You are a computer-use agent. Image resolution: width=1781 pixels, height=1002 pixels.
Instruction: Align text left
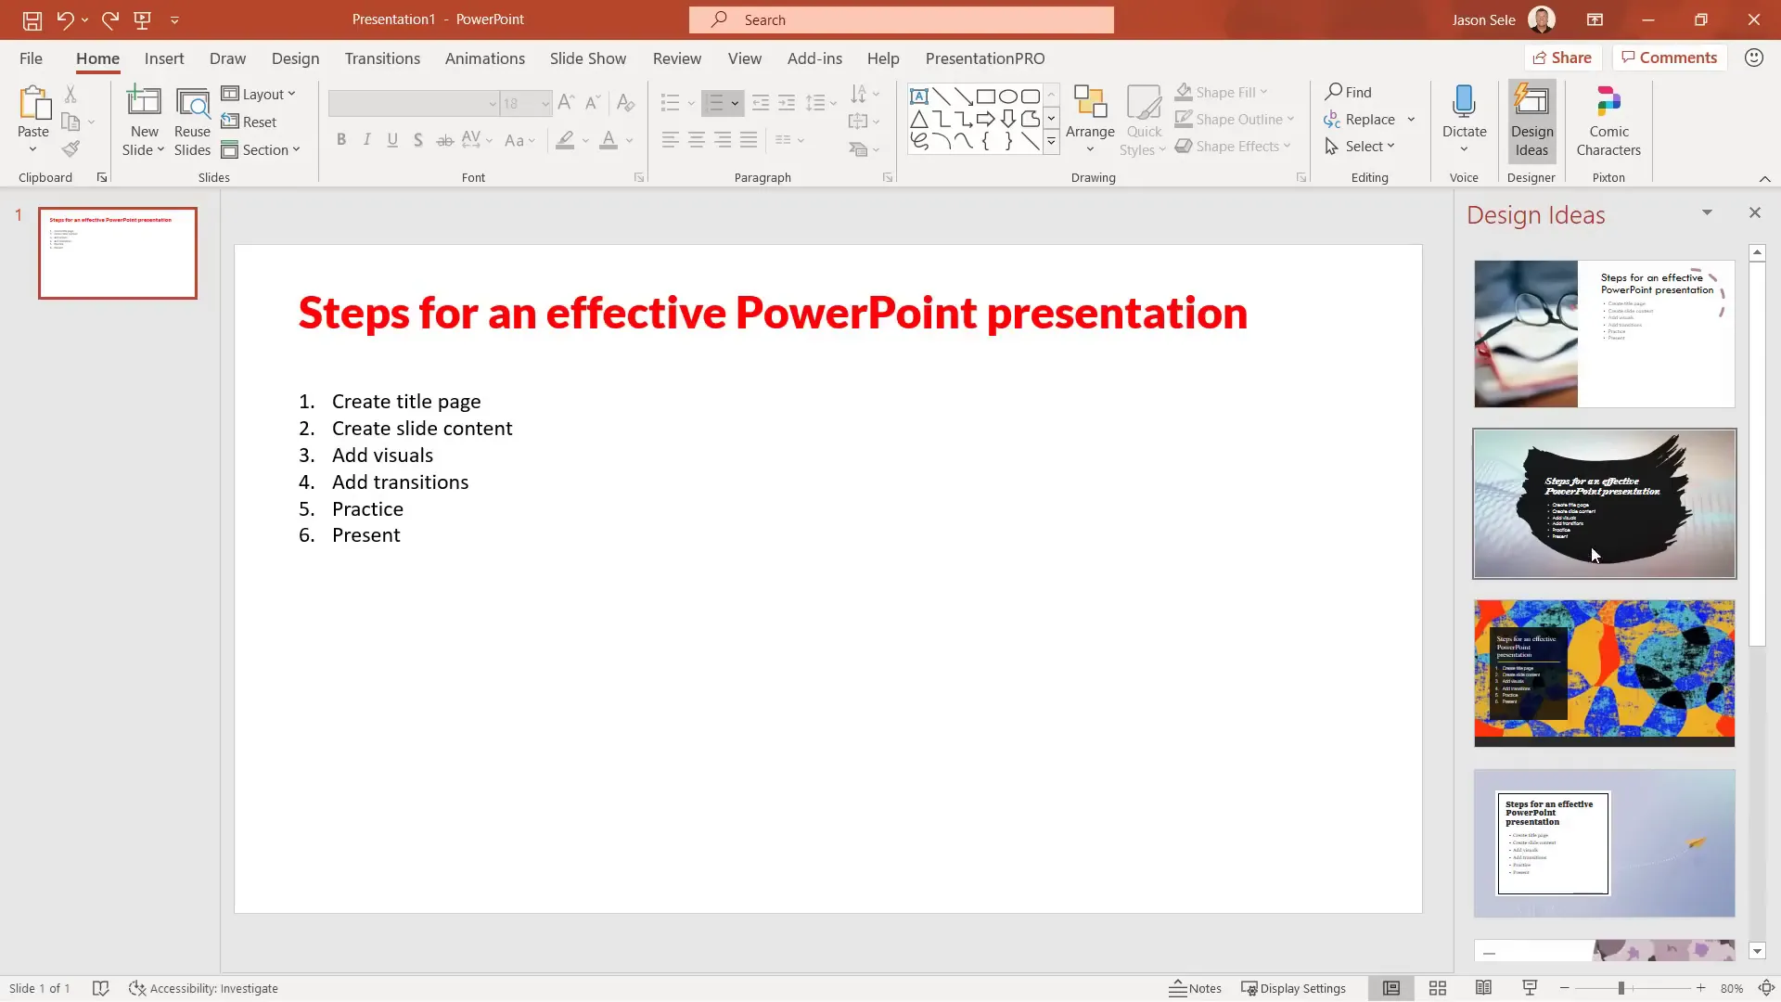point(670,140)
